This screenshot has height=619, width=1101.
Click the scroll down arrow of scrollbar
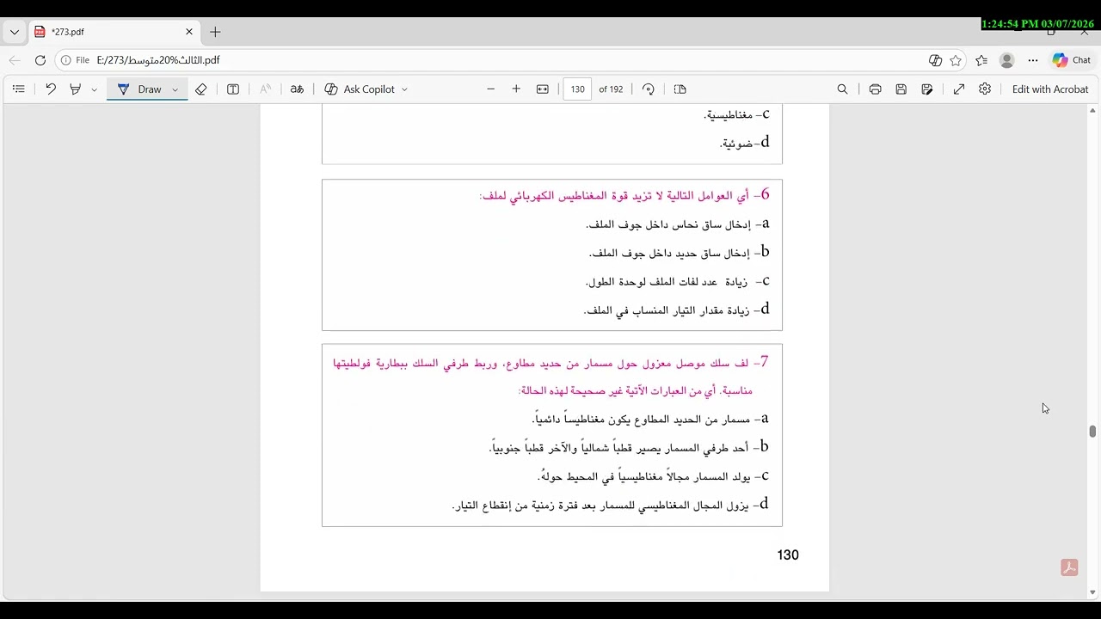pos(1093,592)
